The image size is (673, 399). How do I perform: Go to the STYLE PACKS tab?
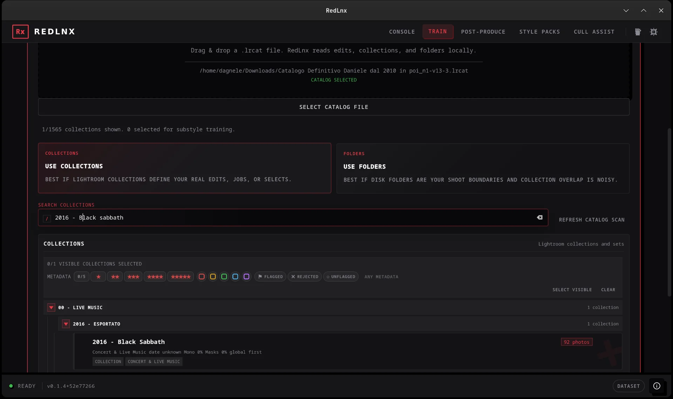(x=539, y=32)
